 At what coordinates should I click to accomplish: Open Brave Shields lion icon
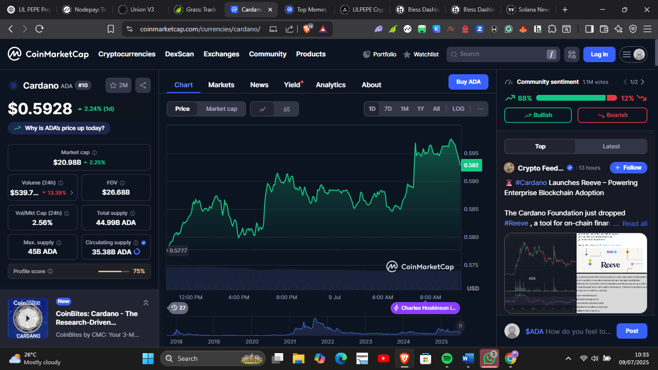pyautogui.click(x=307, y=29)
